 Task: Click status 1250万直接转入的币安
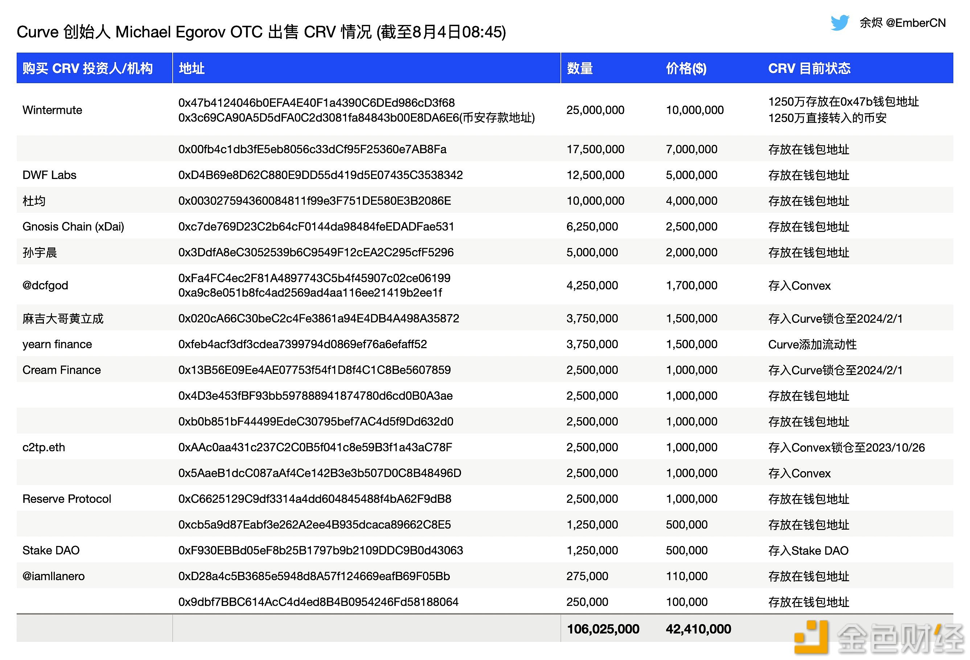pos(827,118)
